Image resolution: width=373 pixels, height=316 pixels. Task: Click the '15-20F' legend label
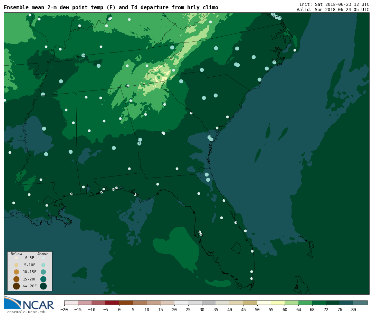[30, 279]
